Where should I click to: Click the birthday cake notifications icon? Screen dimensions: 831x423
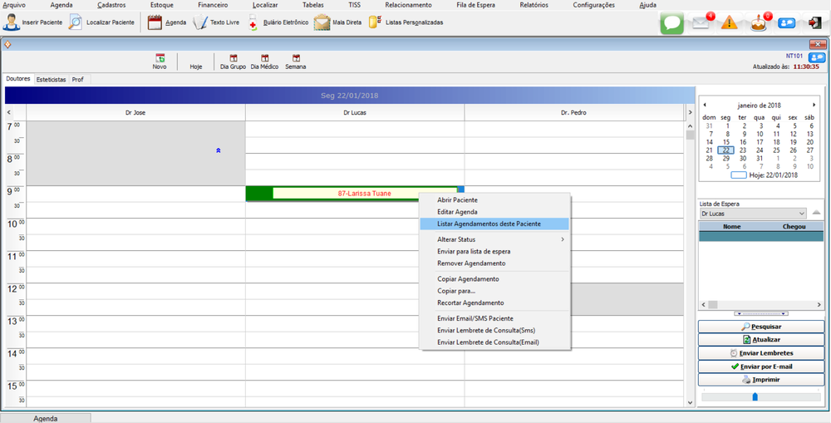tap(756, 22)
